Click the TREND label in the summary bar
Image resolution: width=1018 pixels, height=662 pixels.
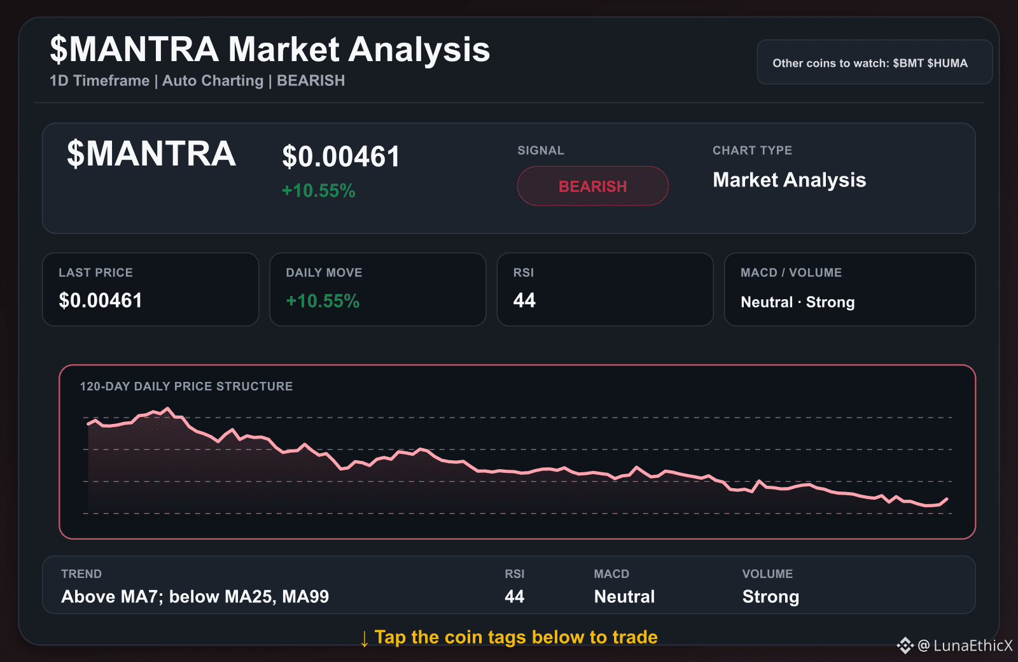tap(81, 574)
